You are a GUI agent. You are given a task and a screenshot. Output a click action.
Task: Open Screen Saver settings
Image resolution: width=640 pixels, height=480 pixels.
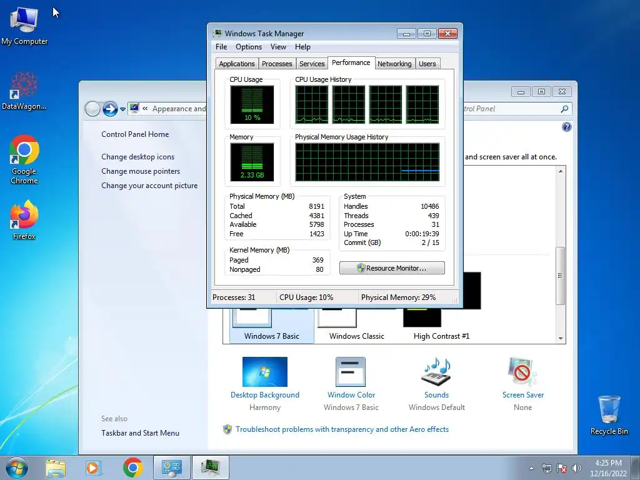523,384
